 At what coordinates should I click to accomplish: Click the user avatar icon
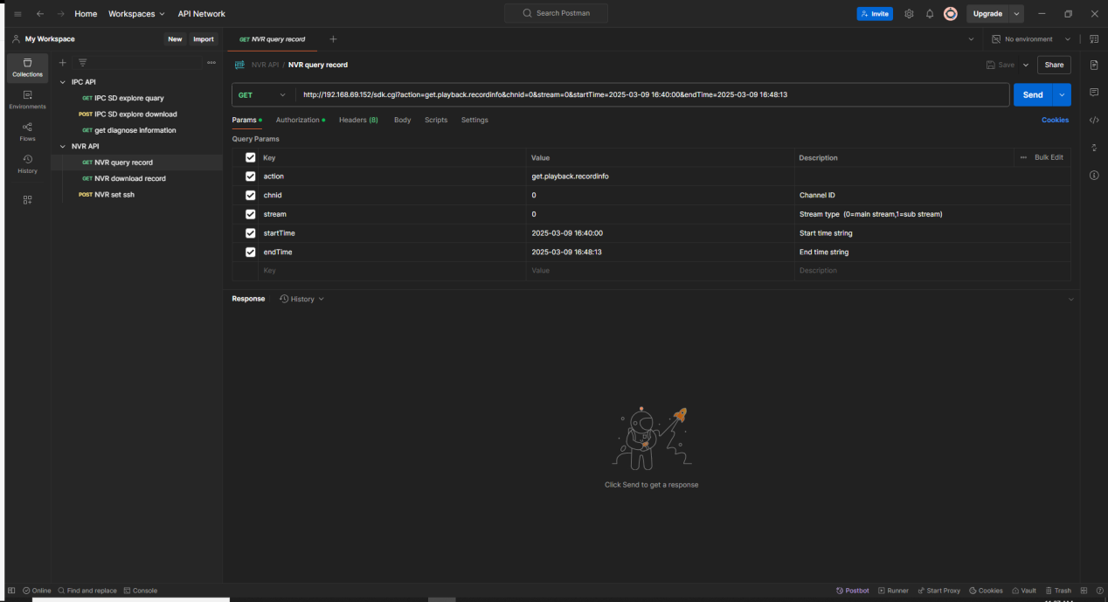951,14
